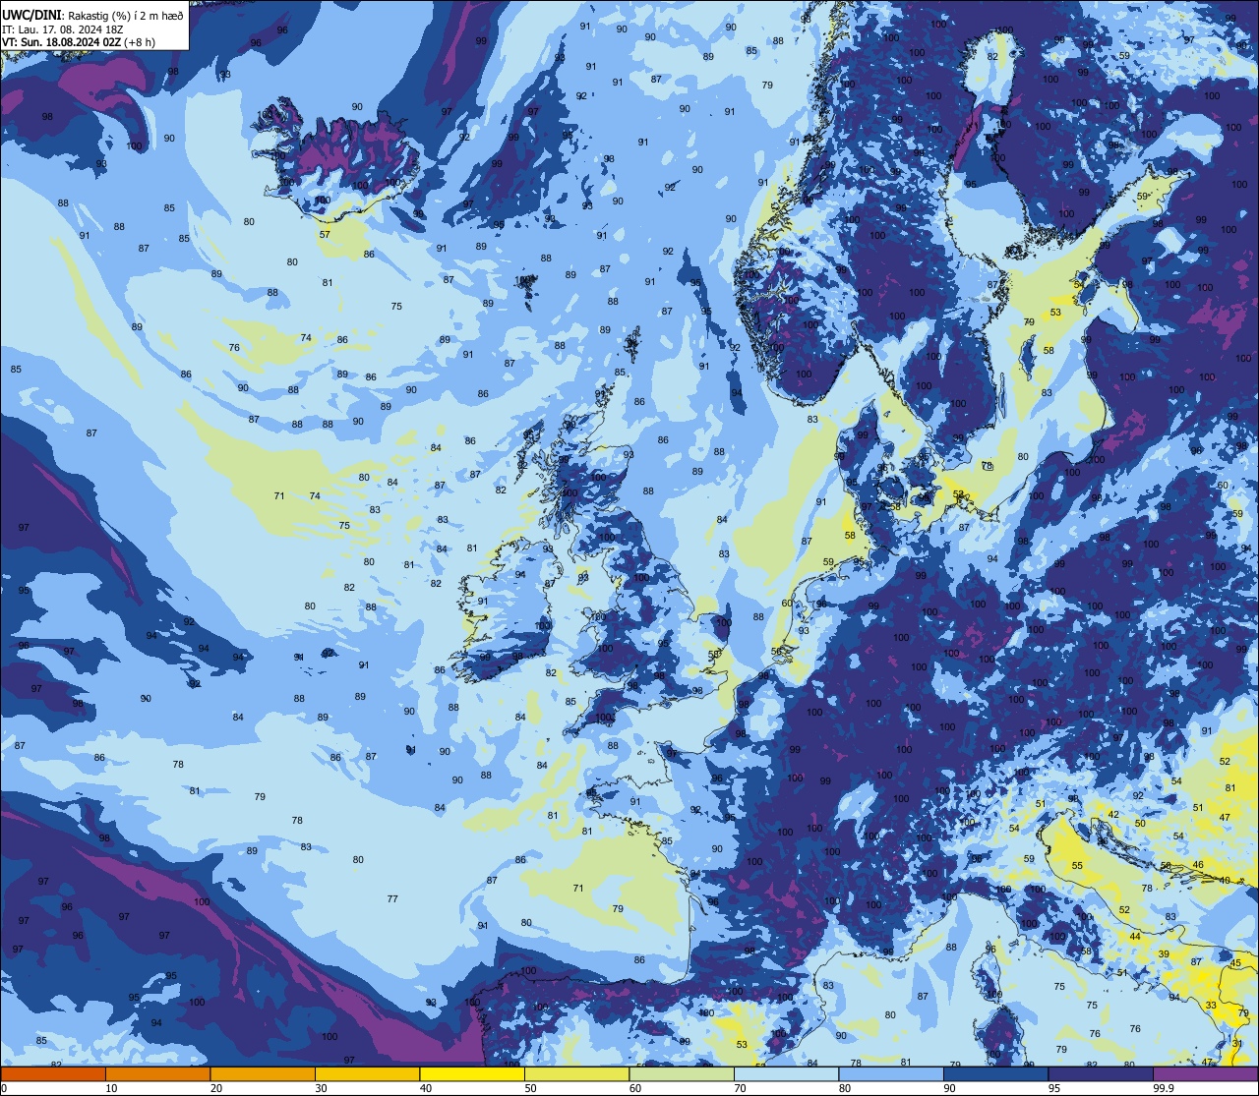
Task: Click the humidity value '77' in the Atlantic
Action: click(x=392, y=899)
